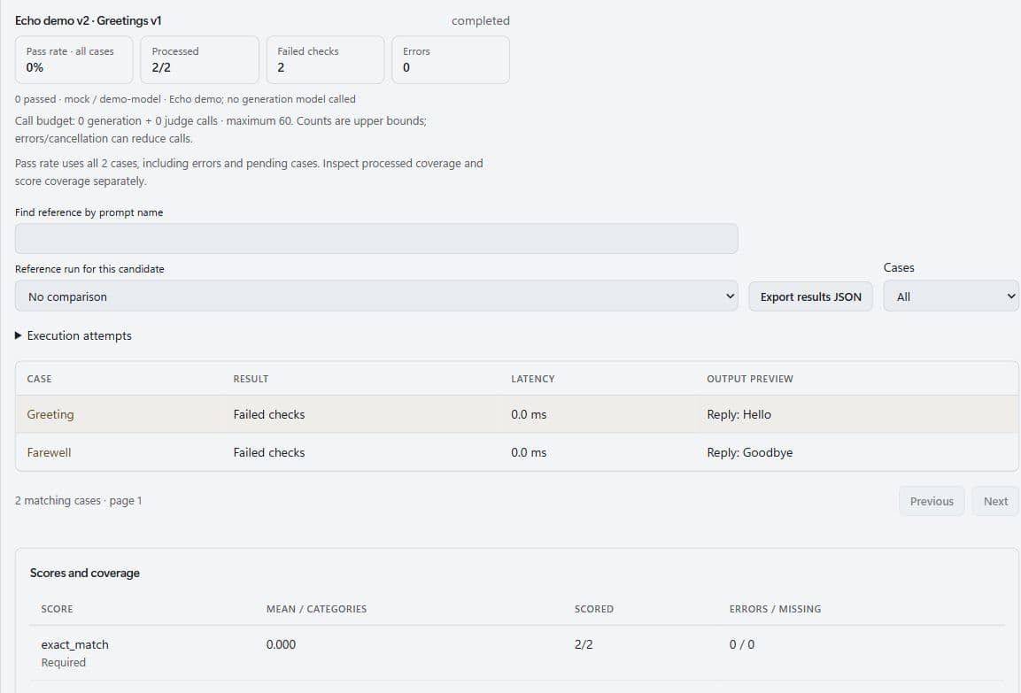Click the Pass rate all cases card
Image resolution: width=1021 pixels, height=693 pixels.
pos(73,60)
